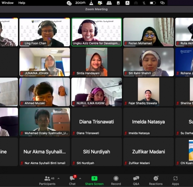Click muted mic icon beside Diana Trisnawati label
The width and height of the screenshot is (193, 187).
[74, 133]
